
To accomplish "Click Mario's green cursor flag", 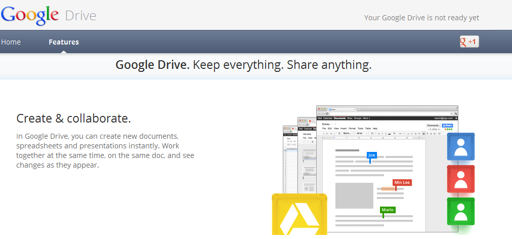I will click(x=388, y=210).
